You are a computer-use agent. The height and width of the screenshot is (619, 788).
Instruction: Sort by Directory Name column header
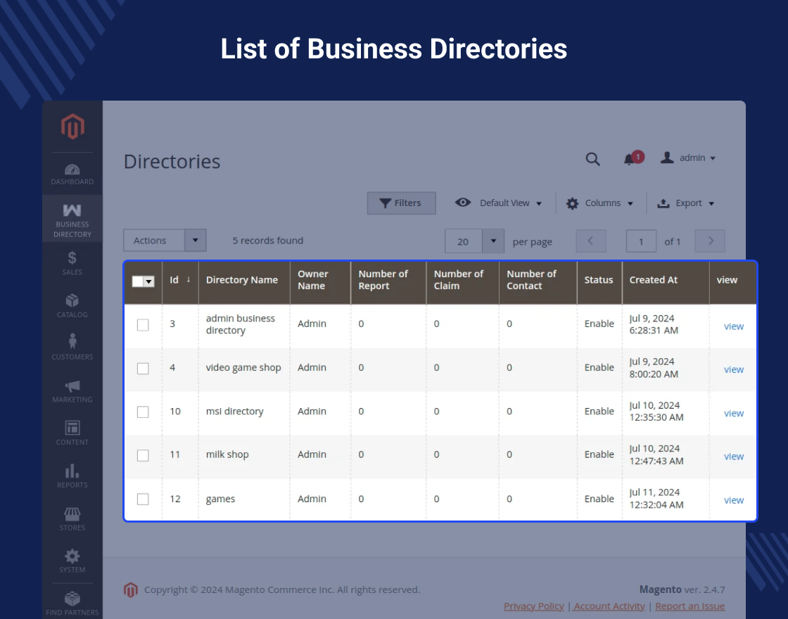(244, 281)
